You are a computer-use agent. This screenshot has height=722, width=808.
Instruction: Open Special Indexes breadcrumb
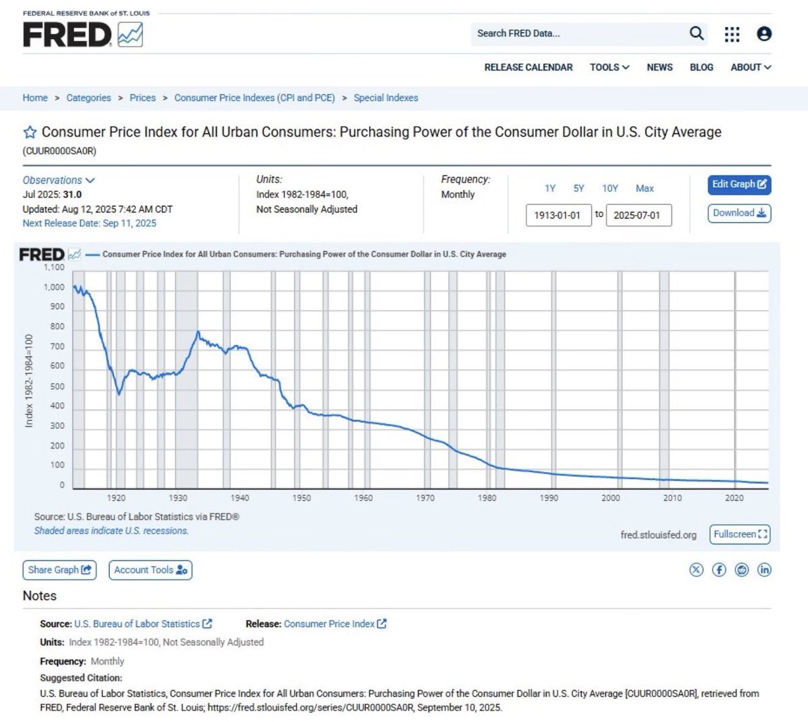(386, 98)
